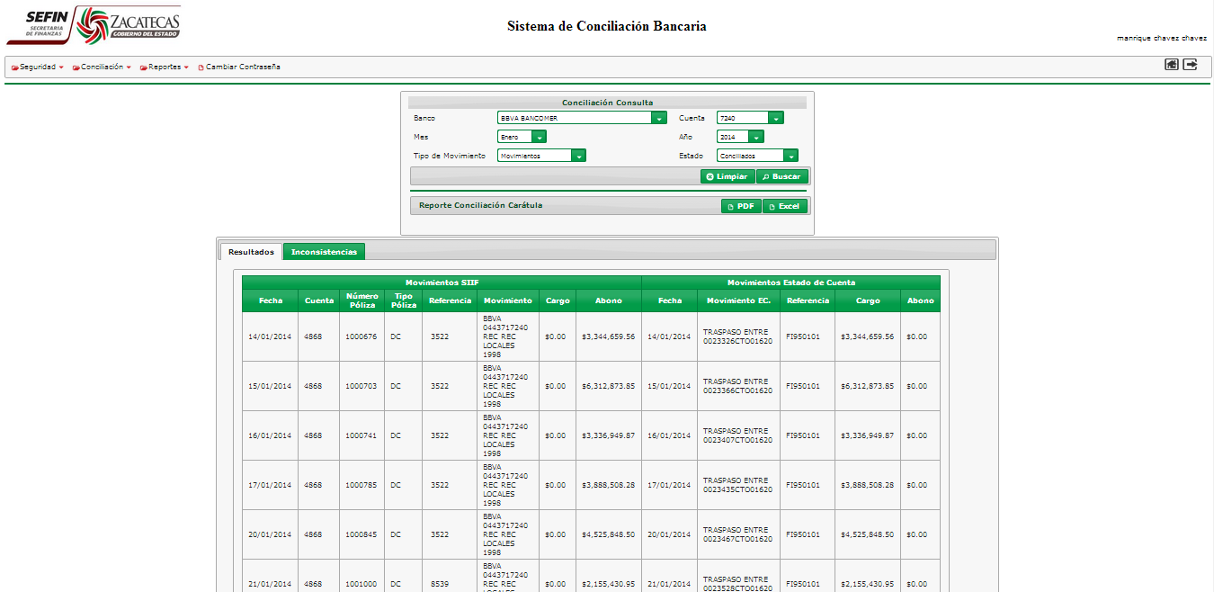Click TRASPASO ENTRE 0023435CTO01620 cell

[738, 485]
